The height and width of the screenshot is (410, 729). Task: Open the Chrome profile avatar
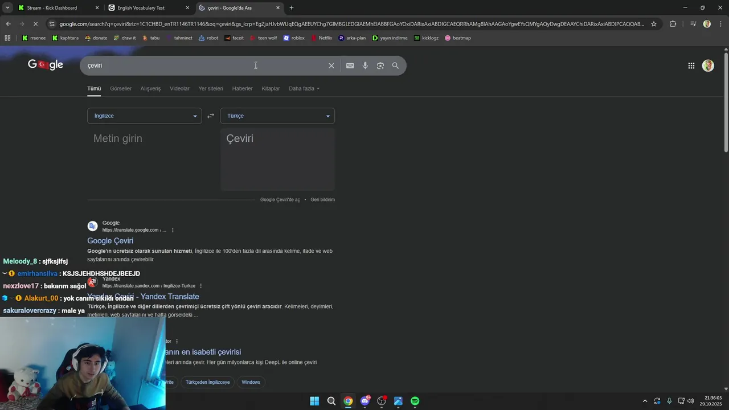(707, 24)
